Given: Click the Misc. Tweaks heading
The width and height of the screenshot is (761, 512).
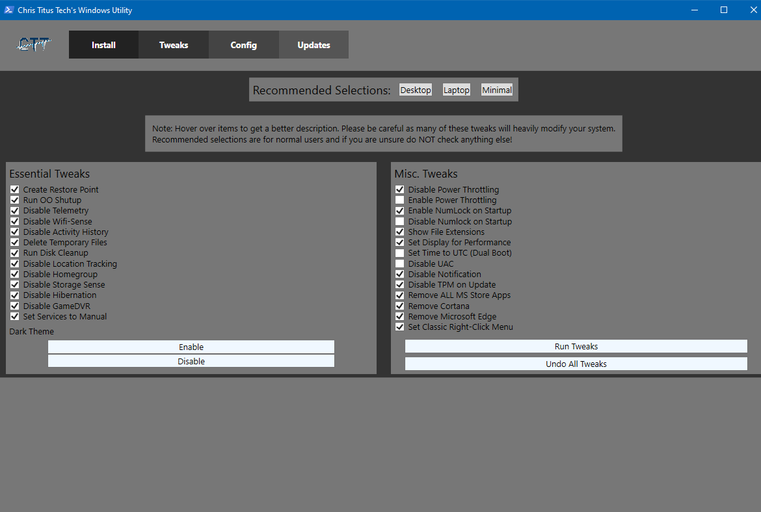Looking at the screenshot, I should [425, 174].
